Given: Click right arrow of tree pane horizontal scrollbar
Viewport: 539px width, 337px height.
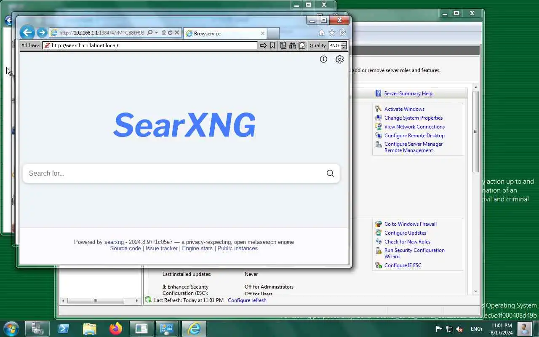Looking at the screenshot, I should [137, 301].
